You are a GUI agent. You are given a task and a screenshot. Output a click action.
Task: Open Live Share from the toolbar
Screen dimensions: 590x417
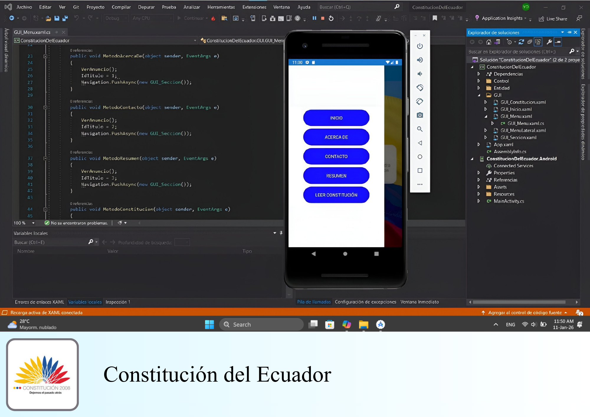pyautogui.click(x=553, y=19)
